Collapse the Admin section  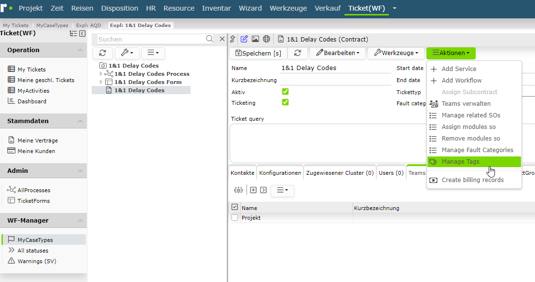click(x=80, y=171)
